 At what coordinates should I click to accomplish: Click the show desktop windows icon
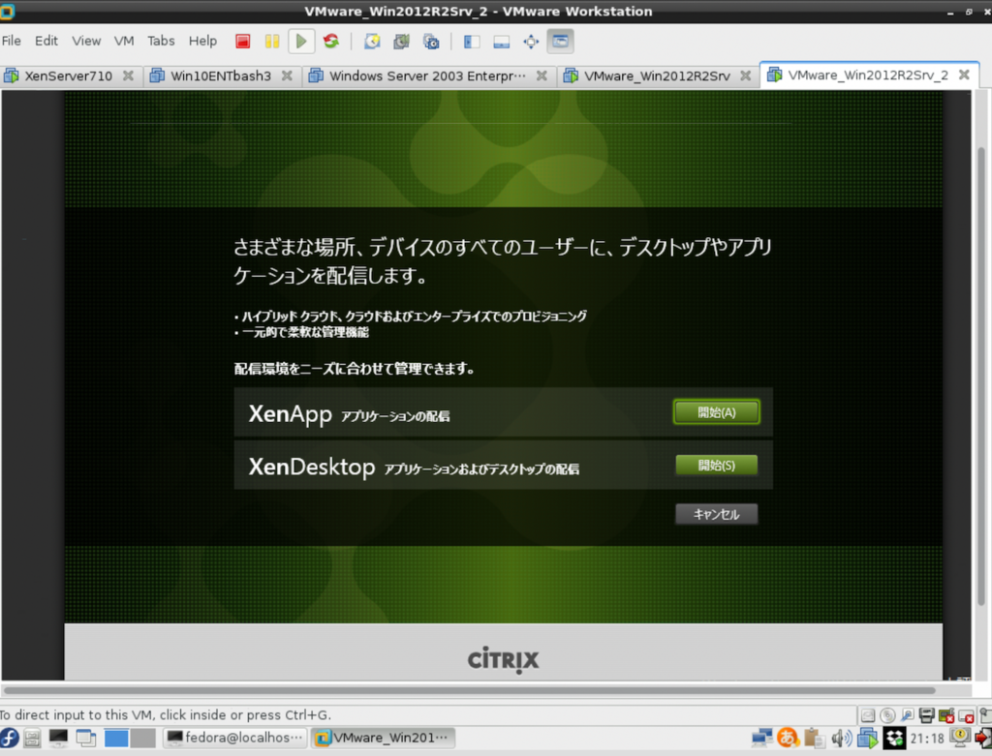(85, 738)
